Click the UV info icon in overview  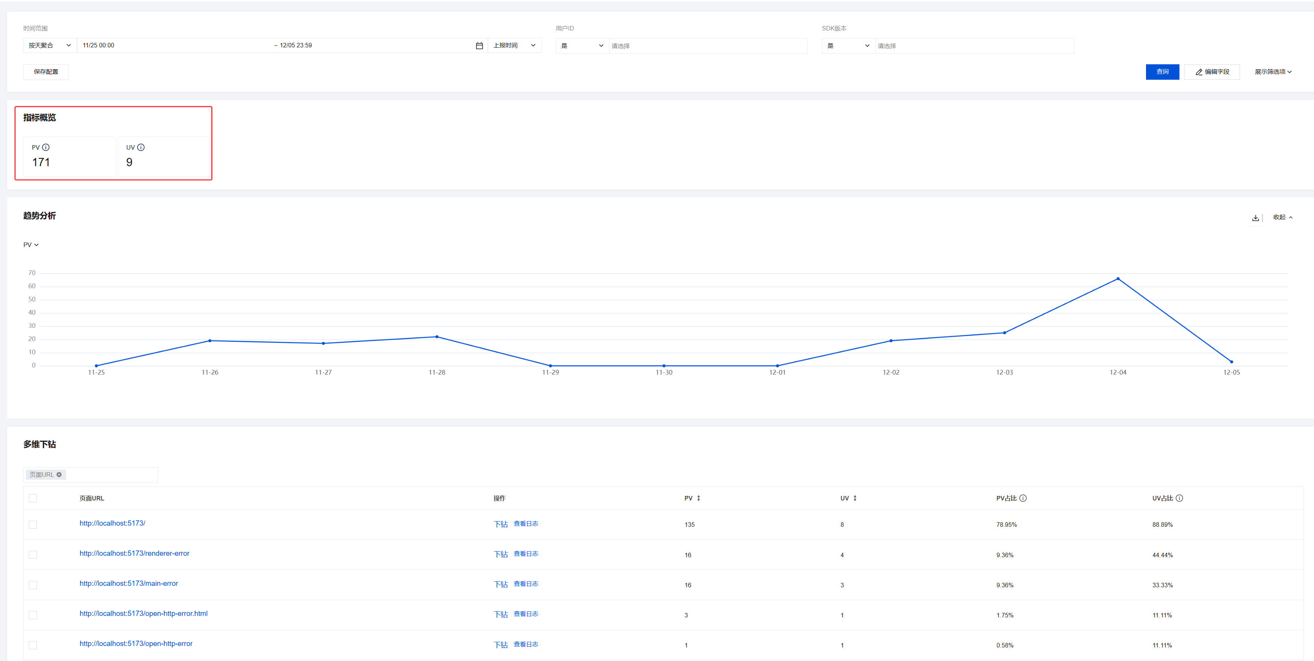point(141,147)
